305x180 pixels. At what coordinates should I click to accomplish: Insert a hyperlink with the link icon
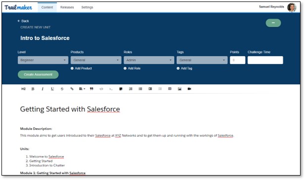point(72,89)
